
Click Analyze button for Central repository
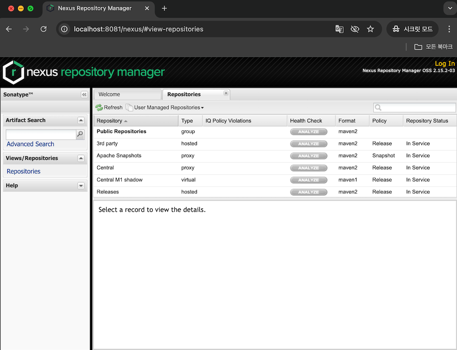coord(308,168)
